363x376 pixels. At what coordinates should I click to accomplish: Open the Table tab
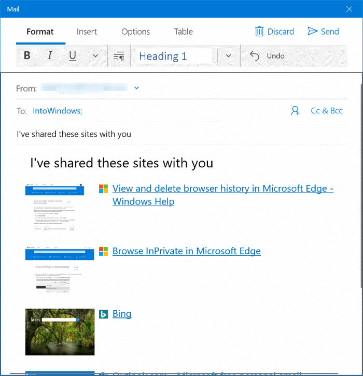click(x=184, y=32)
